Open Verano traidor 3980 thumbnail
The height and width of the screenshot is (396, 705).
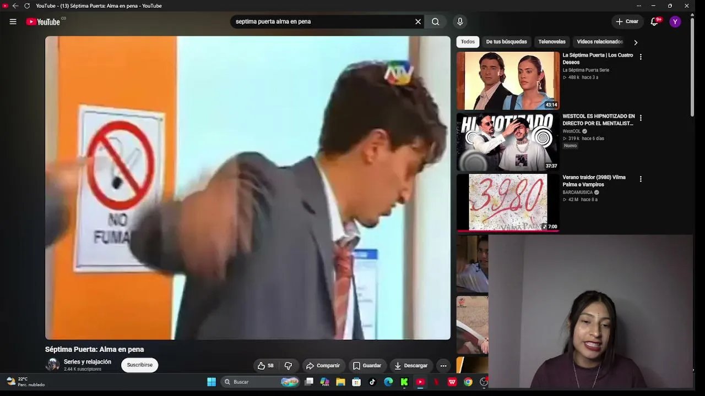pos(508,203)
